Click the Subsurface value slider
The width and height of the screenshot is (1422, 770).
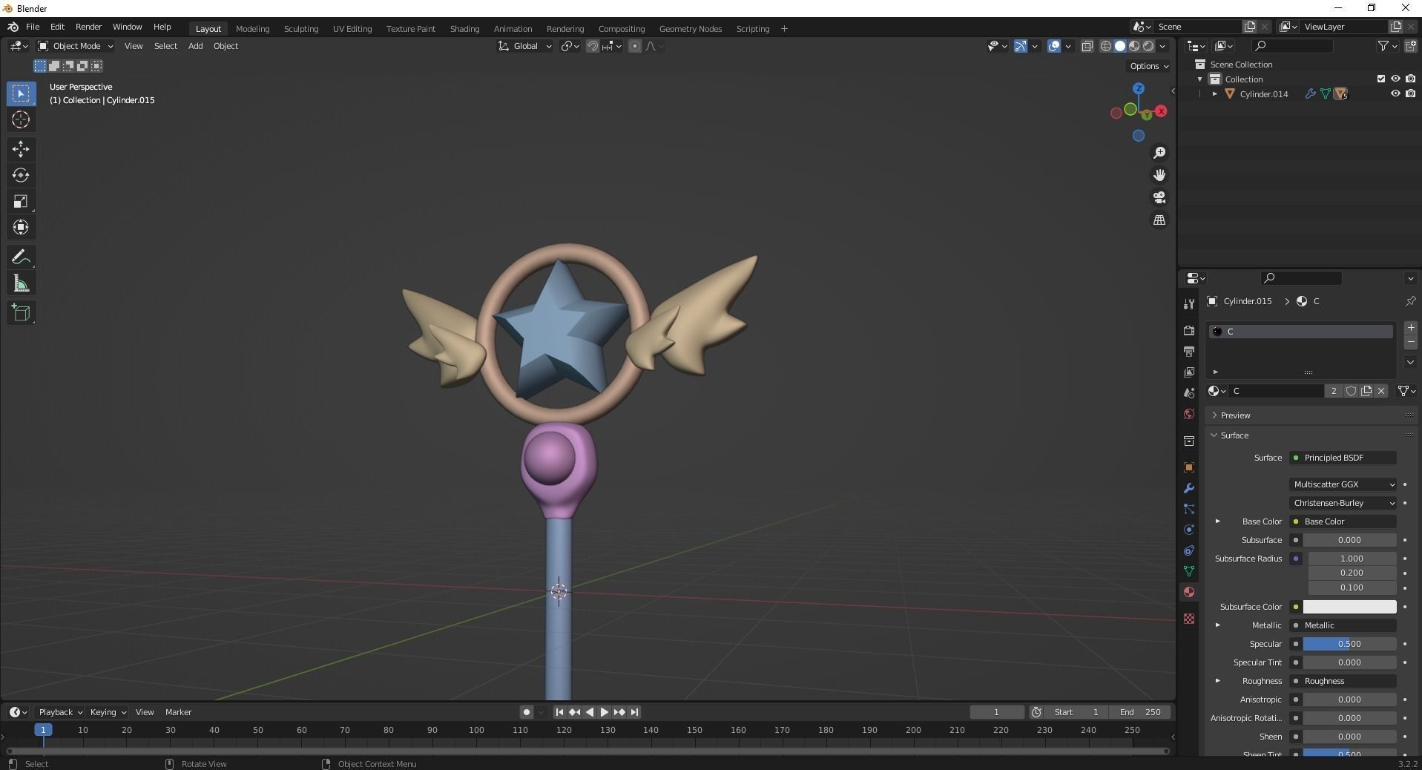[1349, 540]
